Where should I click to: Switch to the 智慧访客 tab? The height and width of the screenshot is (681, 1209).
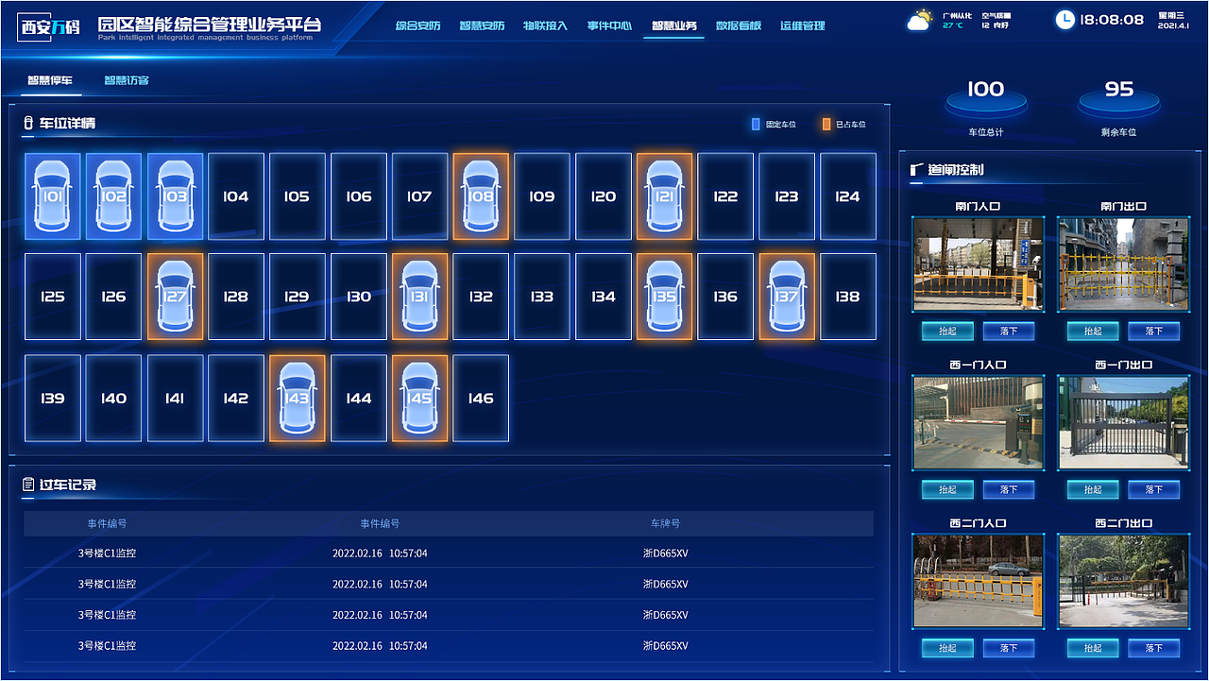coord(127,80)
